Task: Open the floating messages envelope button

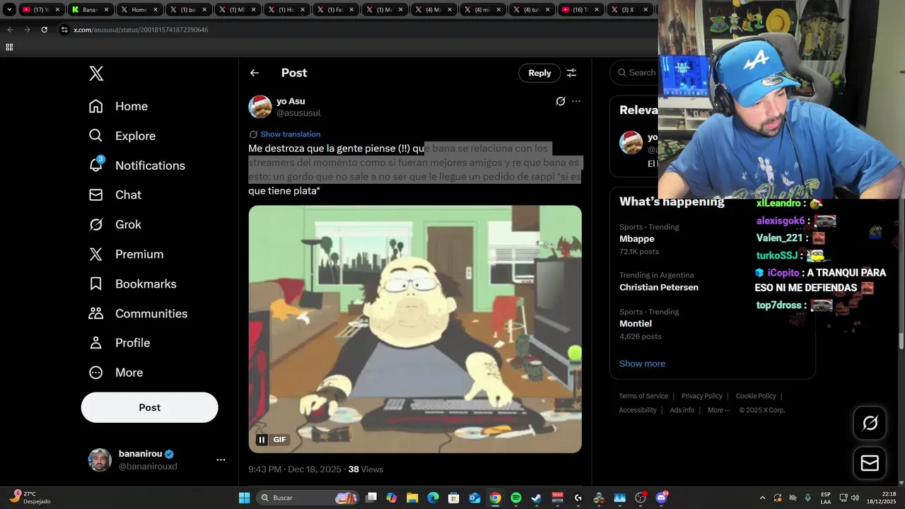Action: coord(870,463)
